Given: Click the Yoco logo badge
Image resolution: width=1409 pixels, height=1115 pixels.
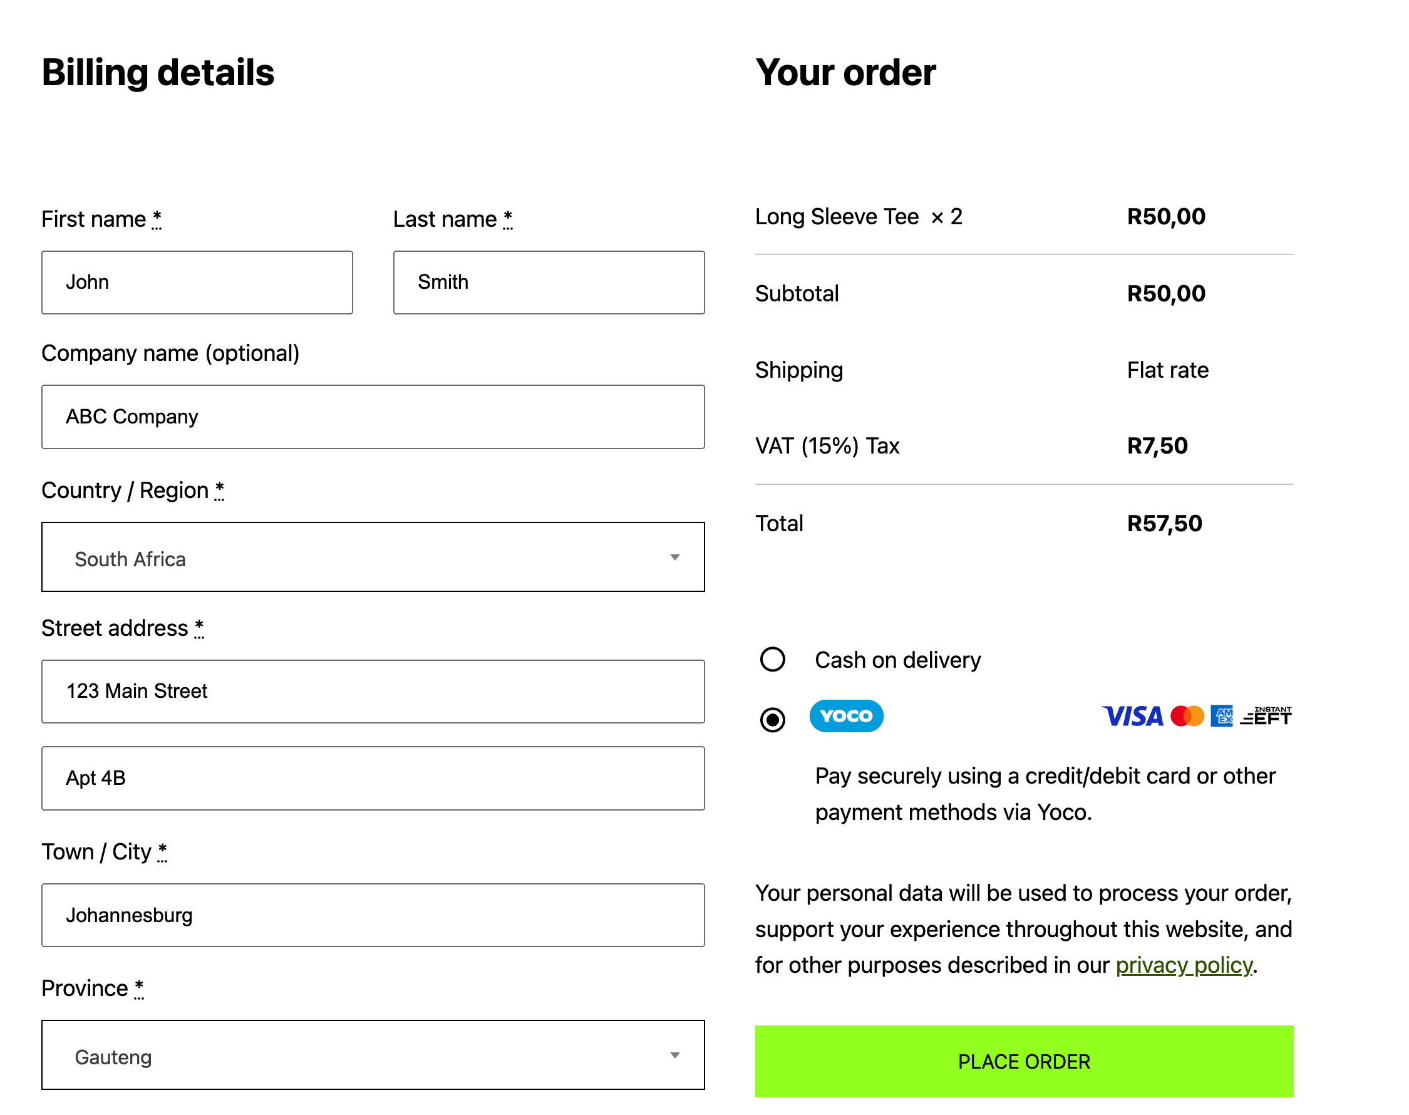Looking at the screenshot, I should 846,716.
